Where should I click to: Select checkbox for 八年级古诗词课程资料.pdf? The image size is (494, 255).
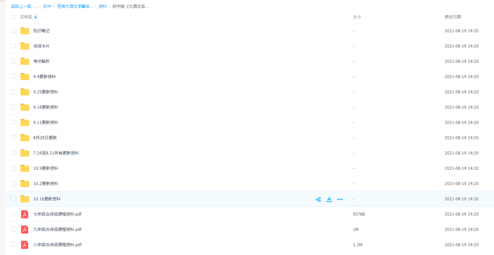[x=14, y=244]
